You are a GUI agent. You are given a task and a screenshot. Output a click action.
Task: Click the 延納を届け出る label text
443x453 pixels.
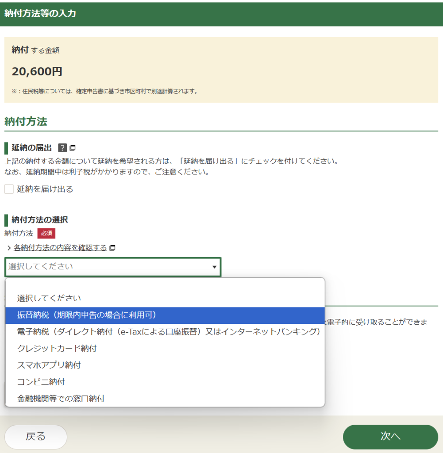point(45,189)
